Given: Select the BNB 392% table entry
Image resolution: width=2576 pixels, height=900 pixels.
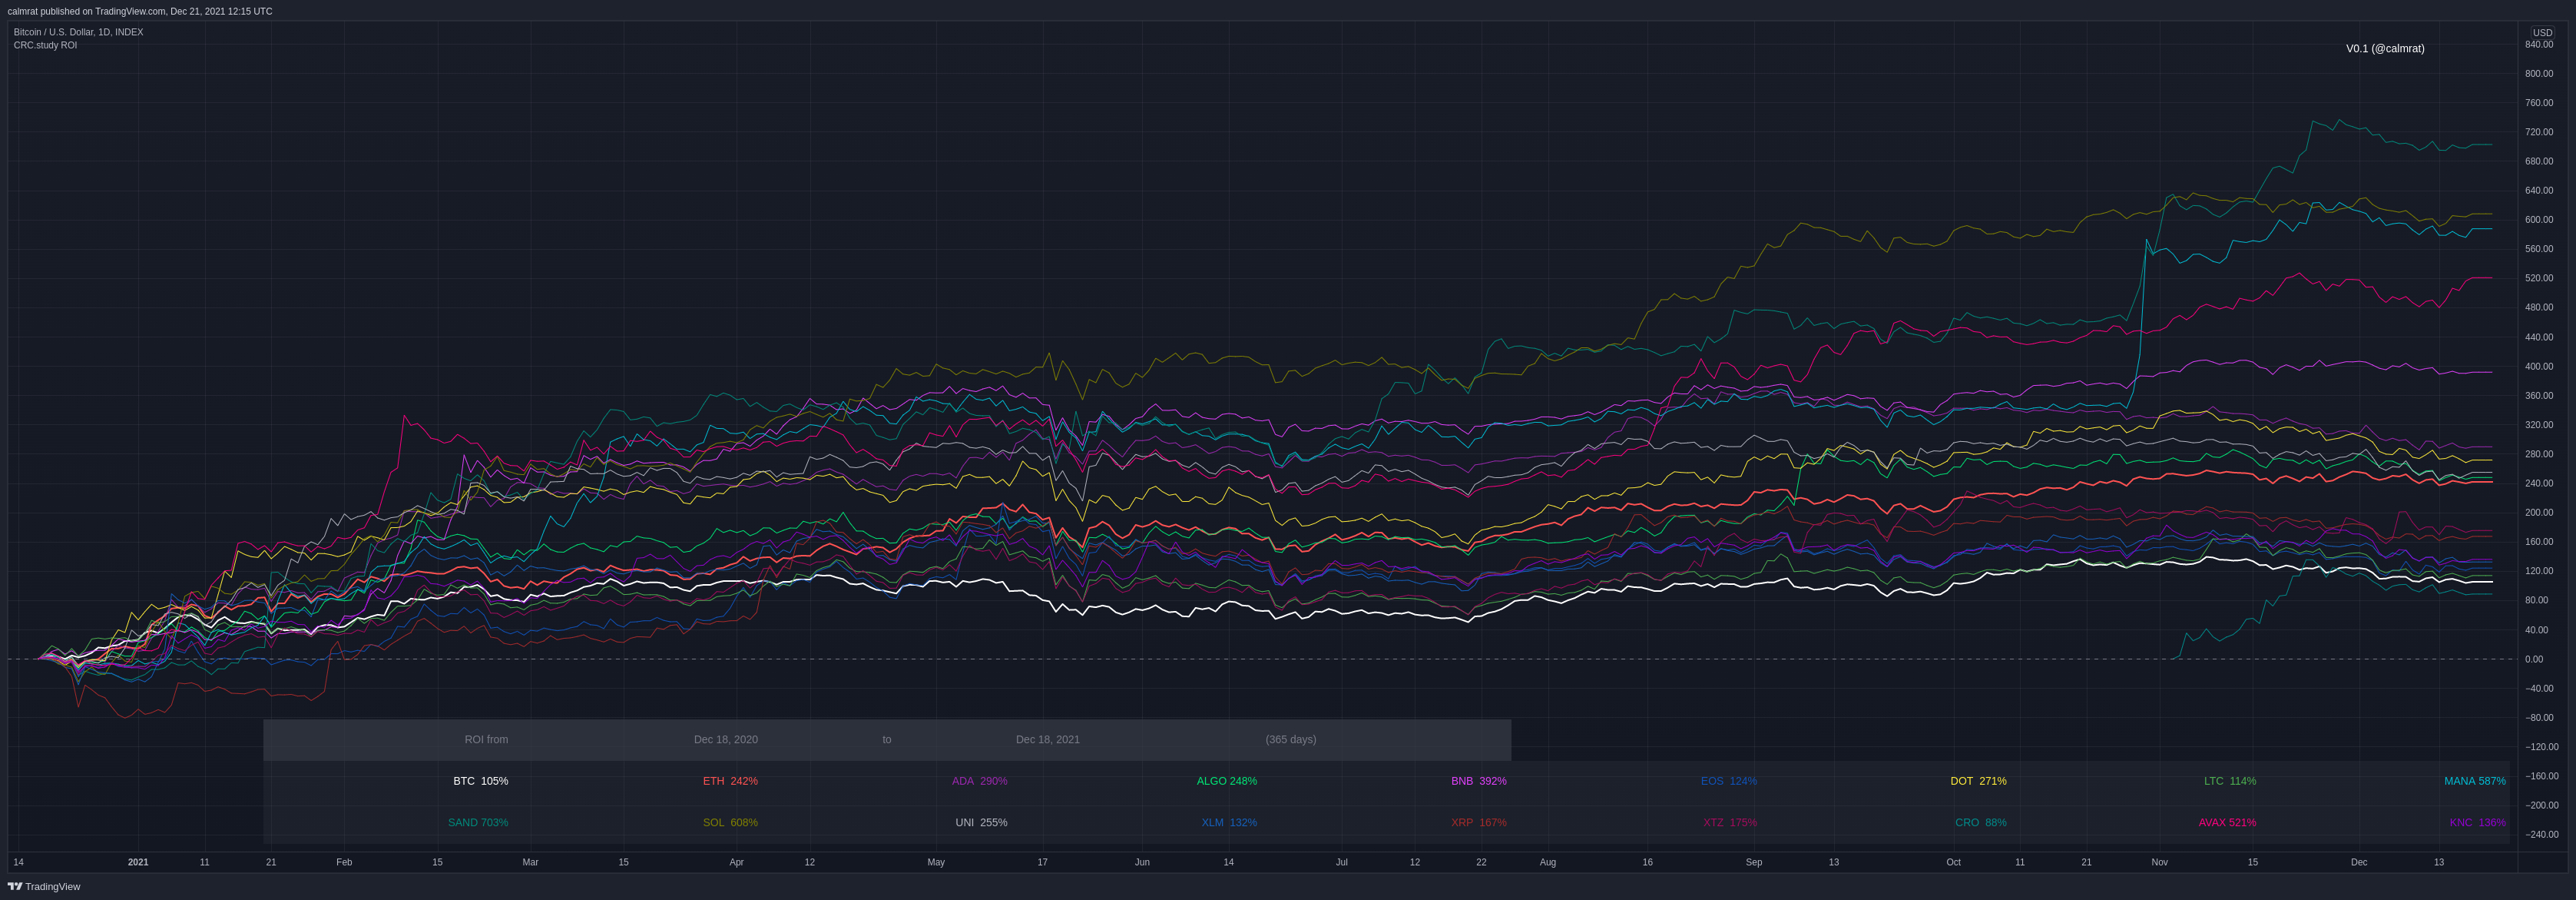Looking at the screenshot, I should tap(1478, 781).
